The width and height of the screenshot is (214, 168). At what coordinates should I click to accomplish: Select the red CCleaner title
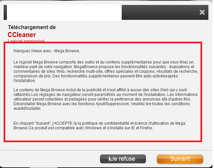click(x=22, y=35)
